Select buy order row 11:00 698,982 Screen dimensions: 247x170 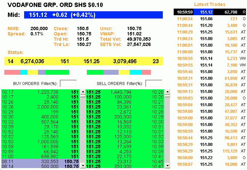(x=41, y=156)
